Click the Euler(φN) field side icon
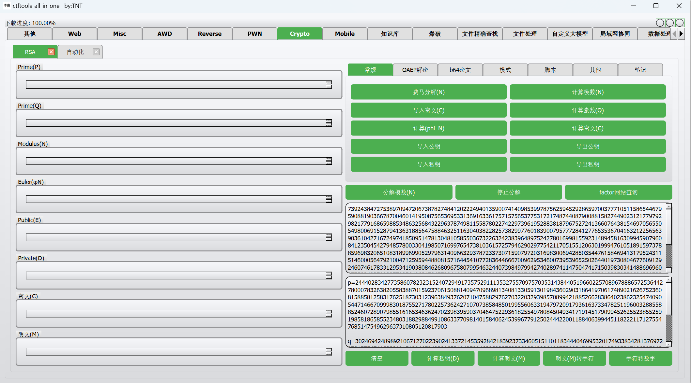Viewport: 691px width, 383px height. [x=329, y=199]
